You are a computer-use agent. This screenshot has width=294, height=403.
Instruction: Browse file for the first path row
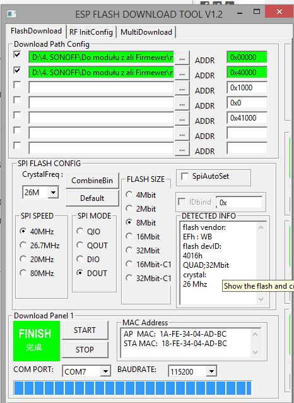click(182, 58)
